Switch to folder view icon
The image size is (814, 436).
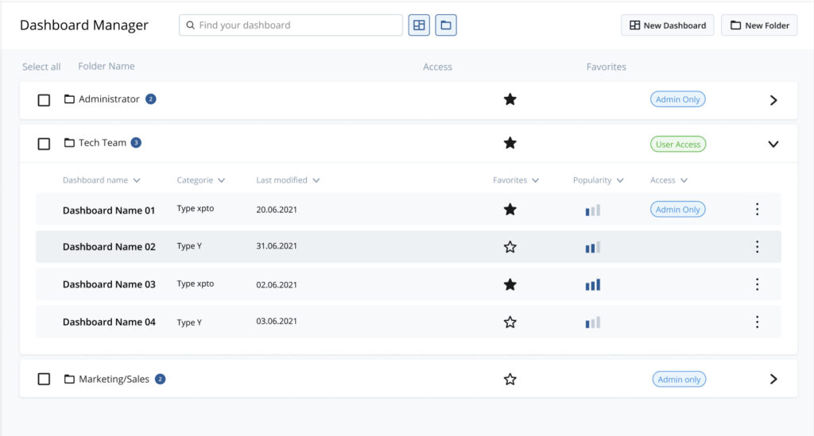tap(445, 25)
